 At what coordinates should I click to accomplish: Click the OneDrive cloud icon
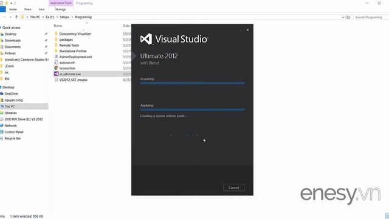2,94
